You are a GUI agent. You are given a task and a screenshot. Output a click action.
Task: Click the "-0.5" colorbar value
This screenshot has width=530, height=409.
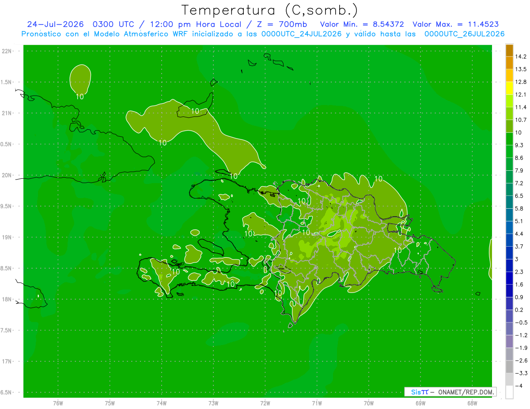(521, 323)
